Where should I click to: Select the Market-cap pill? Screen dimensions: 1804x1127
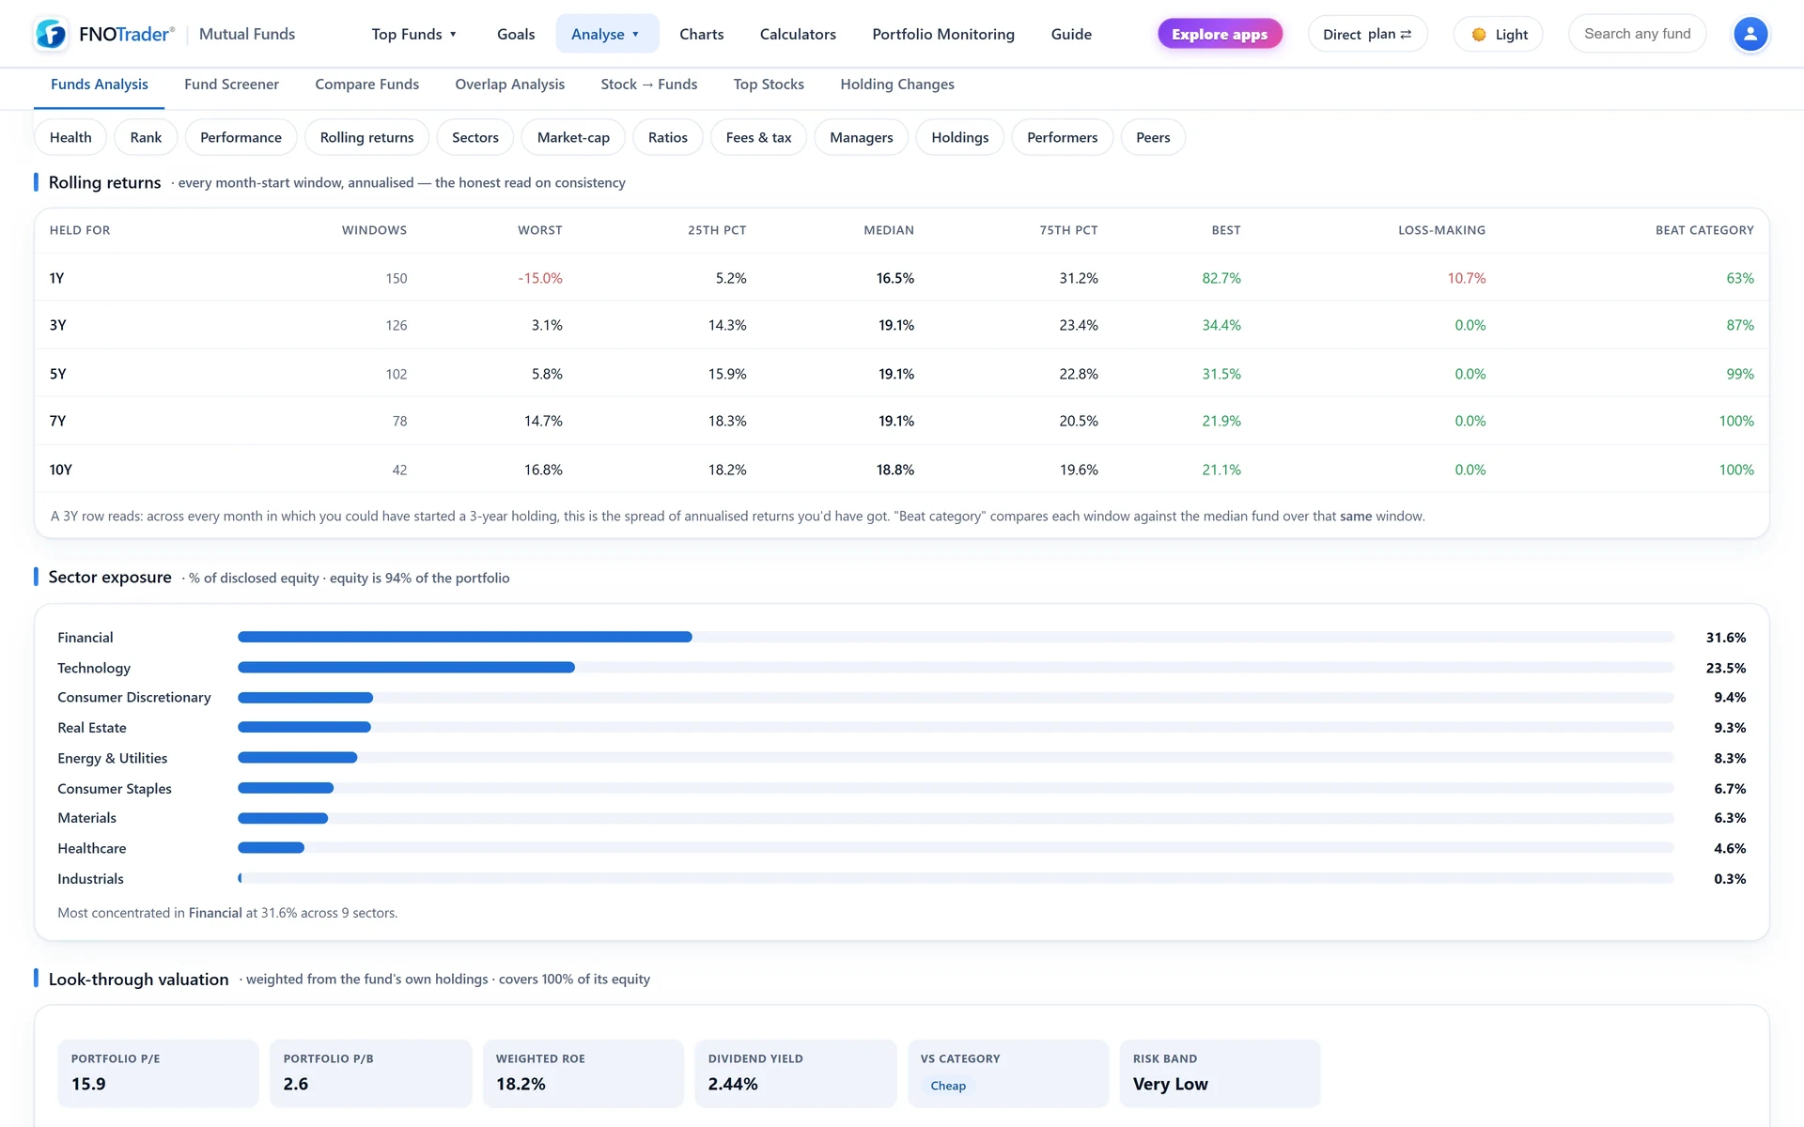tap(573, 137)
